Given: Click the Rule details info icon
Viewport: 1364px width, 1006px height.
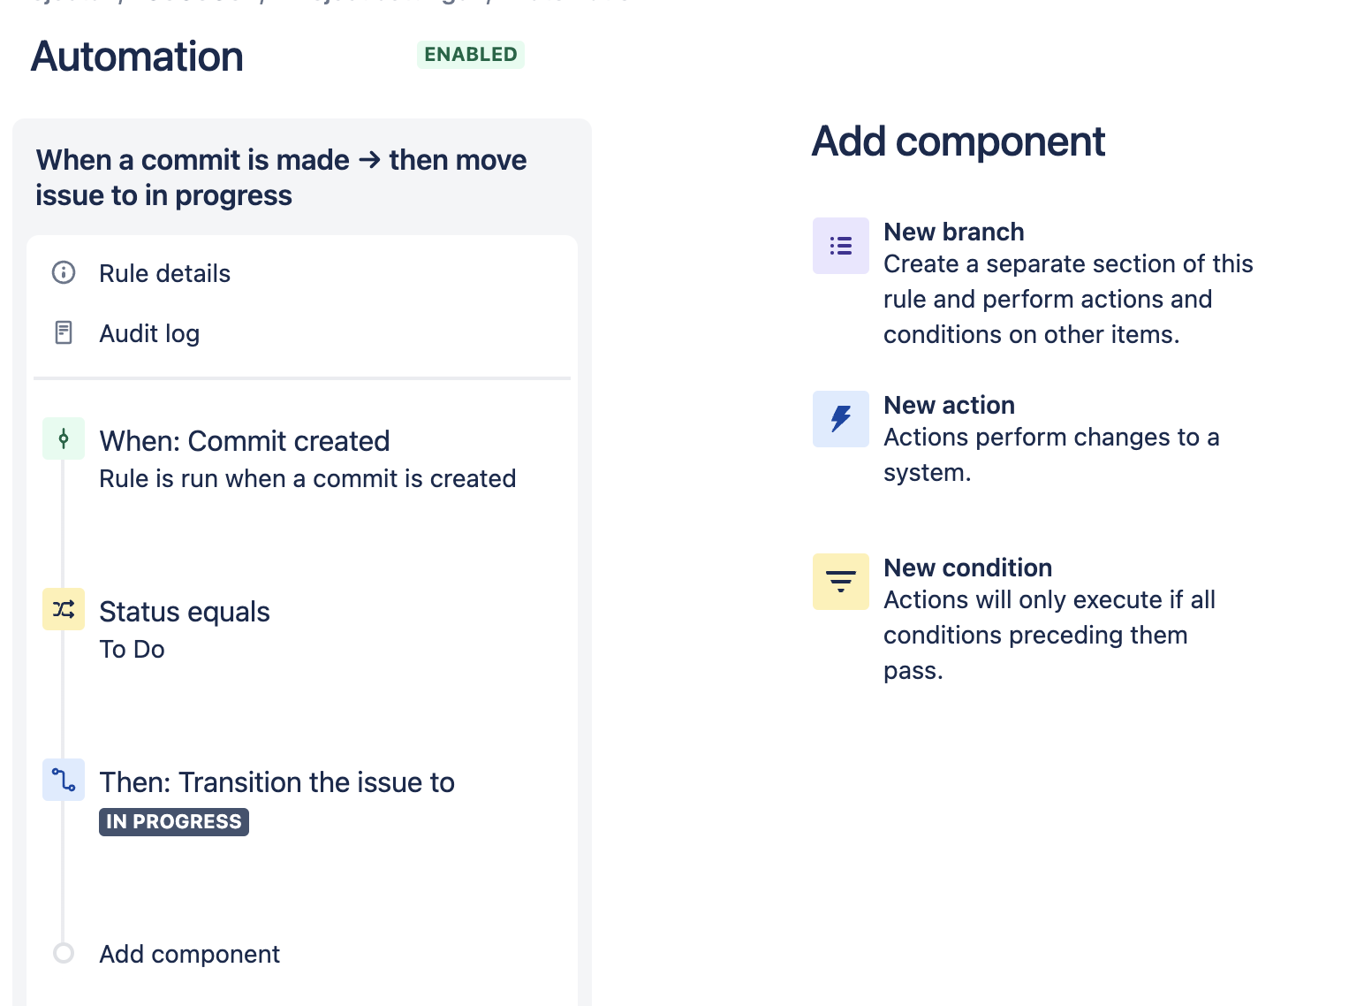Looking at the screenshot, I should [x=64, y=272].
